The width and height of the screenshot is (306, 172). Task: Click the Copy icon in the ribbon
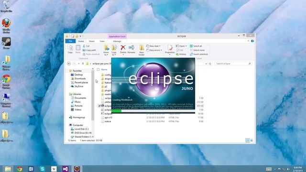(70, 49)
